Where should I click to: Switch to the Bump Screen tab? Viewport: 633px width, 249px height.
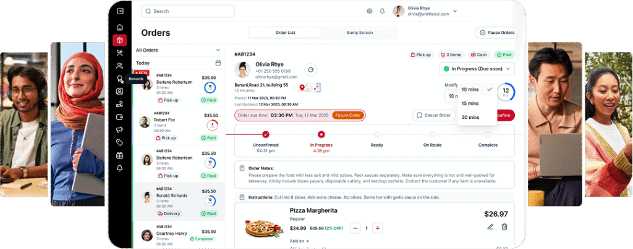point(360,33)
